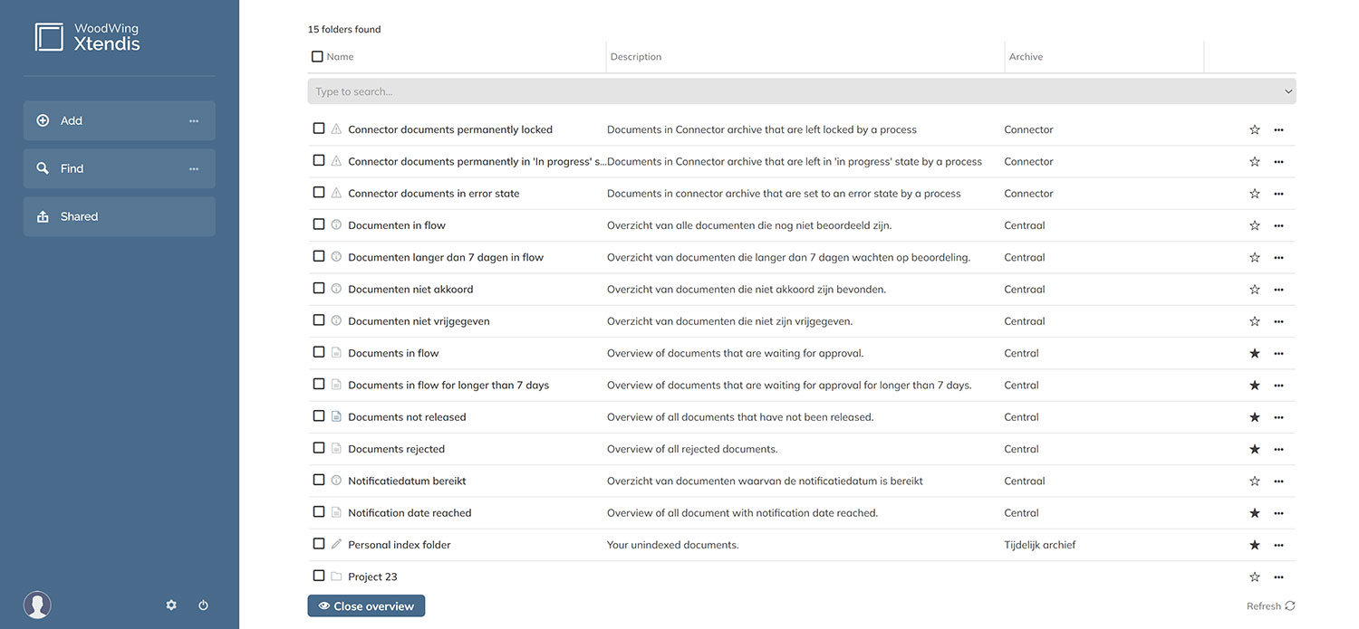Viewport: 1359px width, 629px height.
Task: Click the Shared folders icon in sidebar
Action: click(42, 215)
